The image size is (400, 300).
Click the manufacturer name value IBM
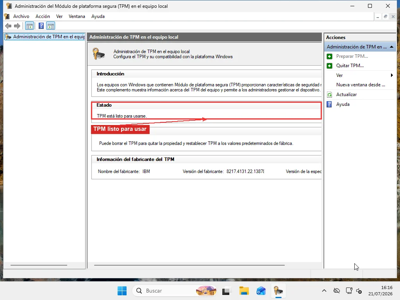pyautogui.click(x=146, y=172)
